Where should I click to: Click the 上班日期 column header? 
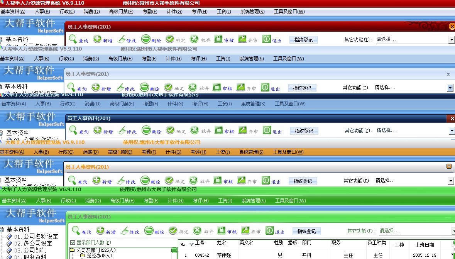(x=425, y=245)
